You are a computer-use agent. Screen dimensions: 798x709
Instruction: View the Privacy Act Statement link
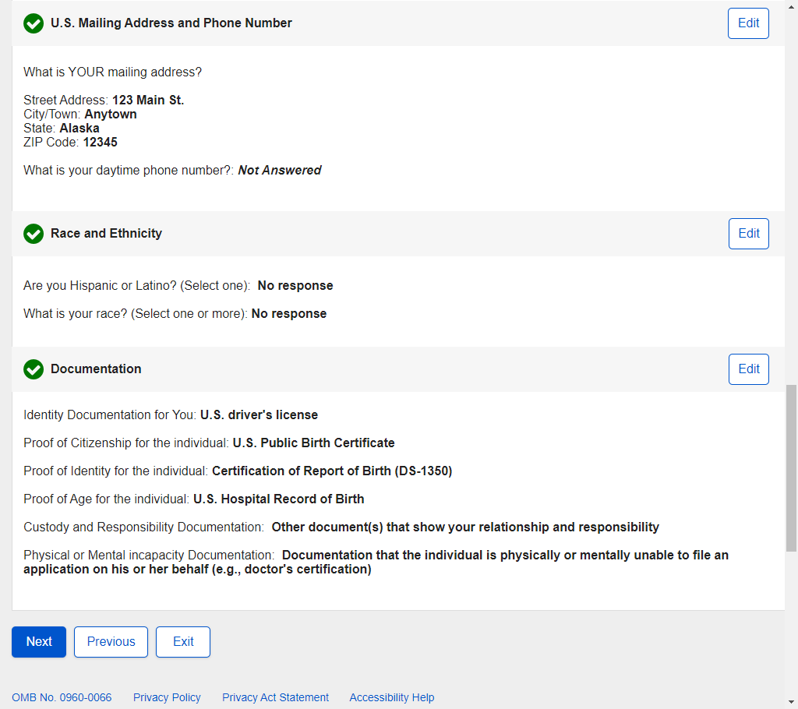tap(275, 697)
